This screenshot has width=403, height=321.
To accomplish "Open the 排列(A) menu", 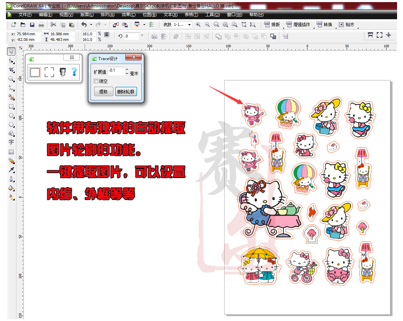I will pyautogui.click(x=108, y=15).
